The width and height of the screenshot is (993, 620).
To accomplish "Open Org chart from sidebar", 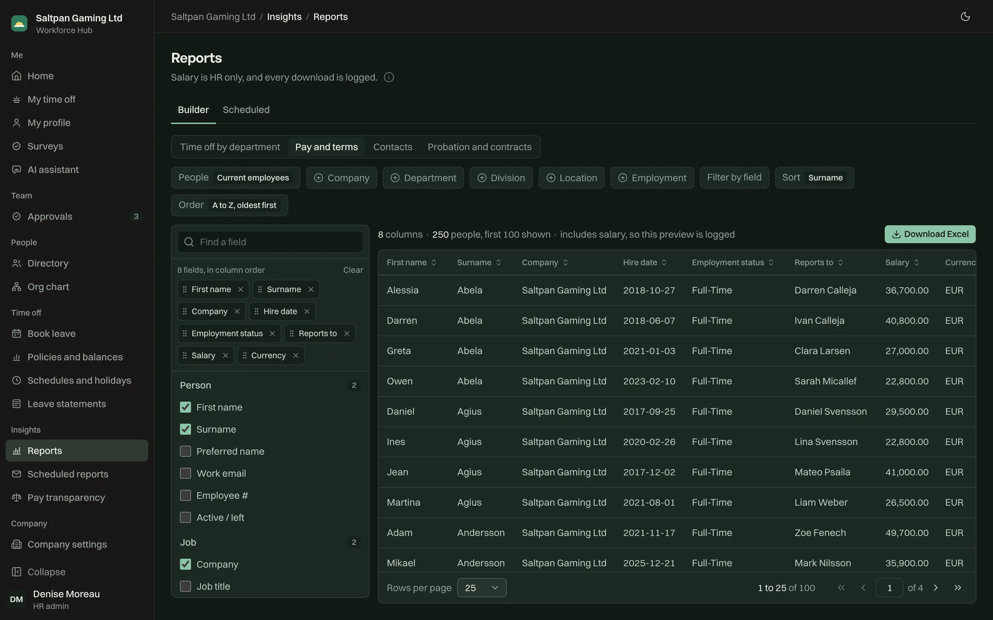I will [77, 286].
